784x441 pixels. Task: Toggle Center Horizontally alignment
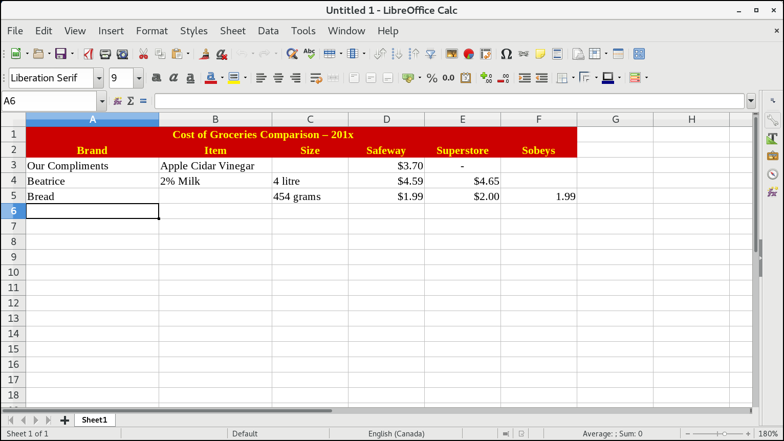278,78
